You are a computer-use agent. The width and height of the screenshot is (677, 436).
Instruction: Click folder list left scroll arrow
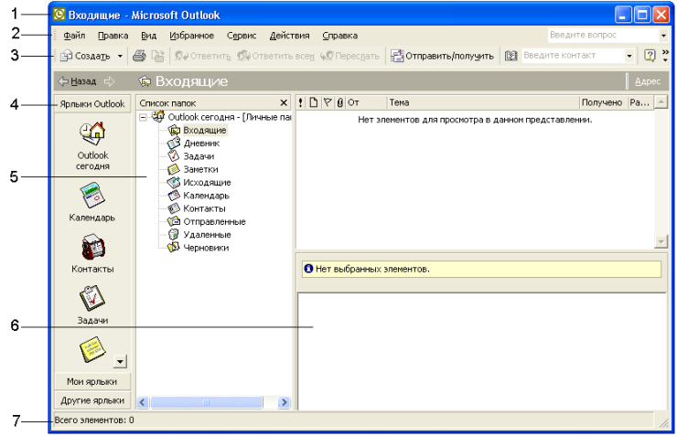pyautogui.click(x=143, y=402)
